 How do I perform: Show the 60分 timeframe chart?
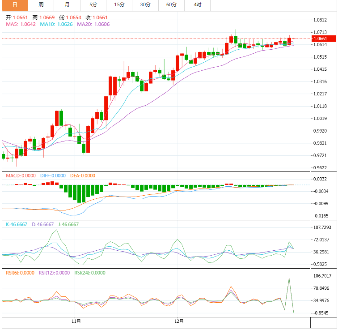[x=171, y=5]
